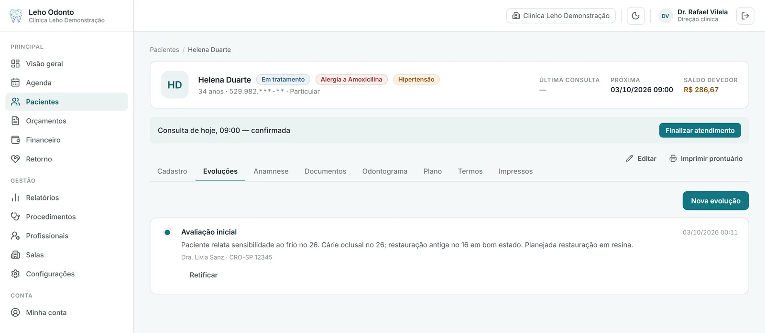
Task: Click the Hipertensão badge
Action: [x=416, y=80]
